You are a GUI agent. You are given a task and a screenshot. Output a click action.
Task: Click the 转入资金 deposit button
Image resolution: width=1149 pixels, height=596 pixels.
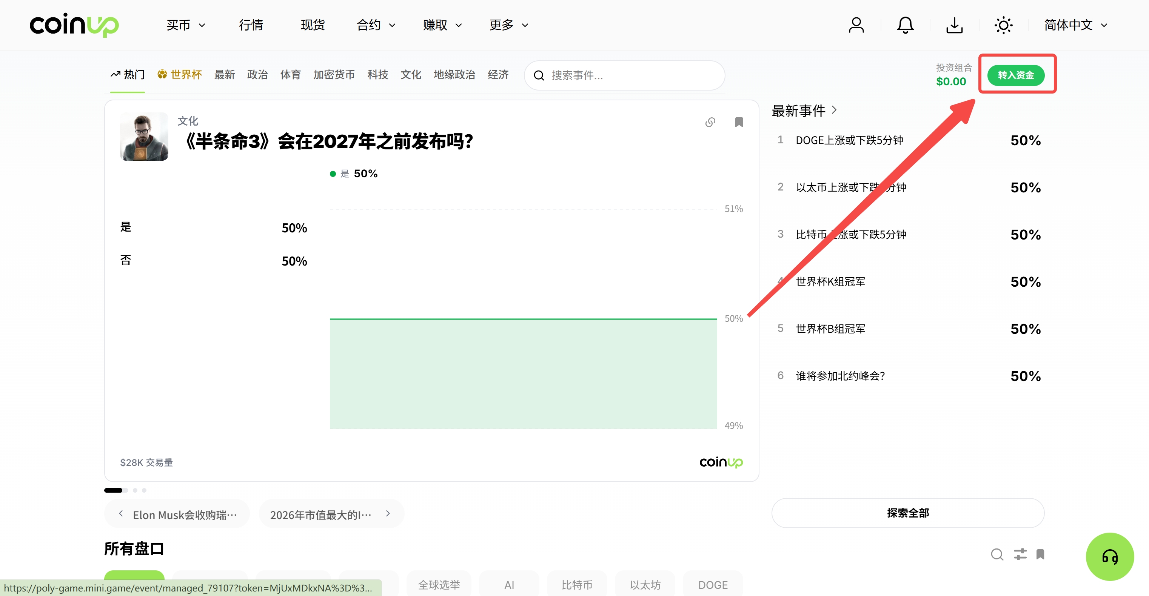[x=1016, y=75]
